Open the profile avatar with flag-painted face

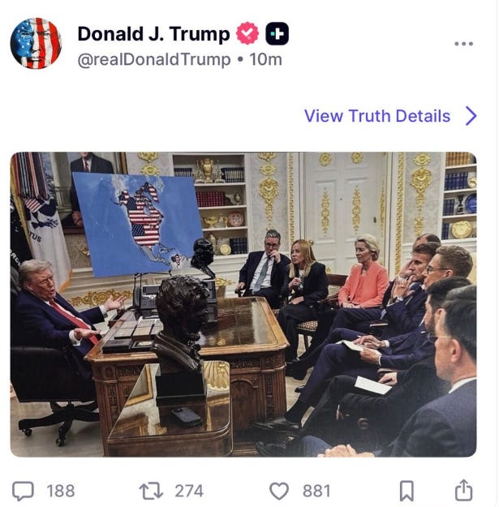(36, 43)
